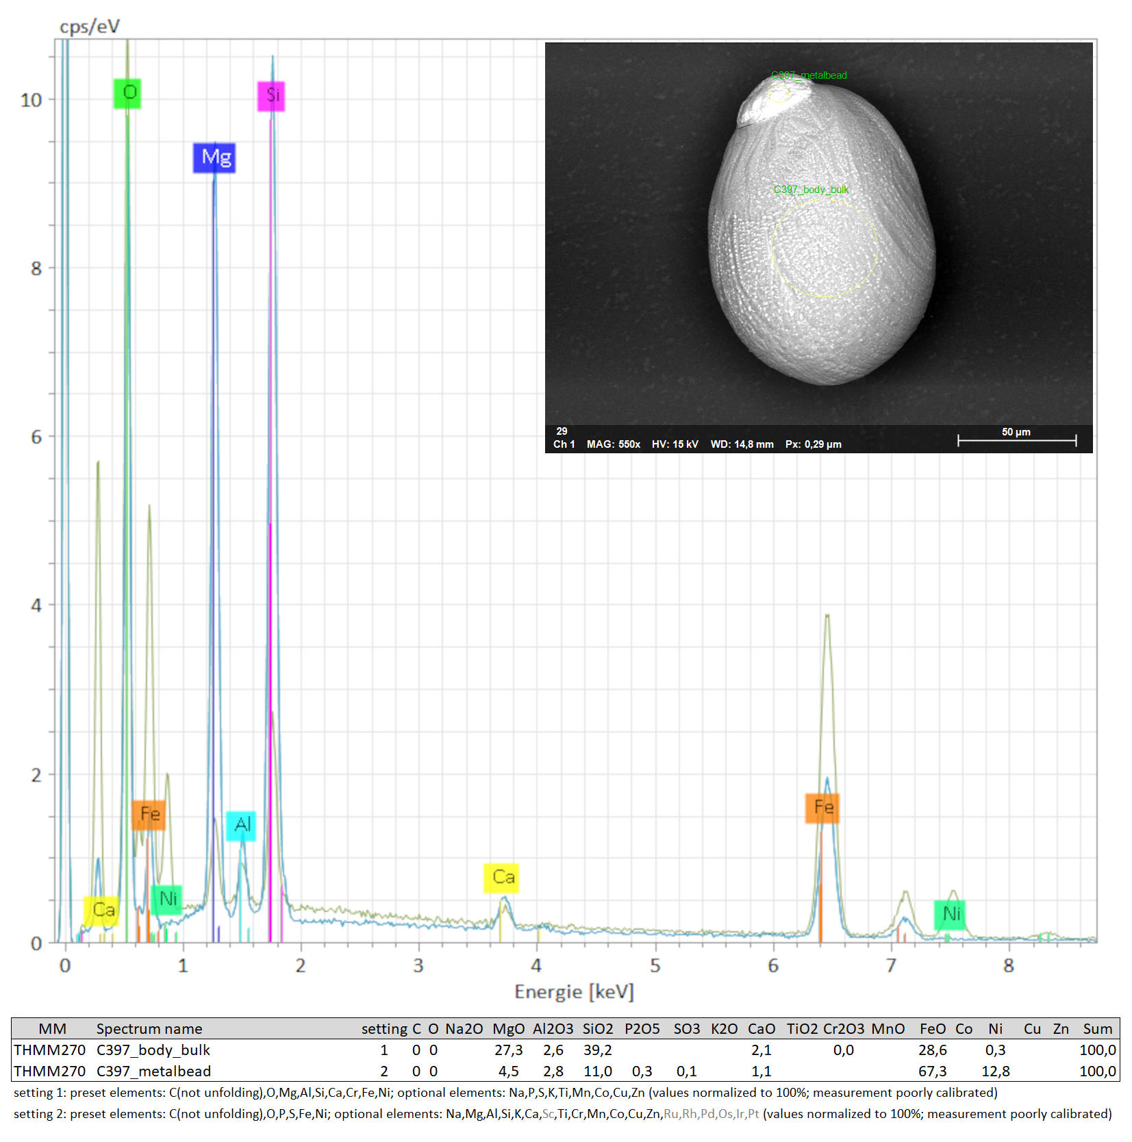
Task: Select the cyan Al peak label
Action: [x=241, y=825]
